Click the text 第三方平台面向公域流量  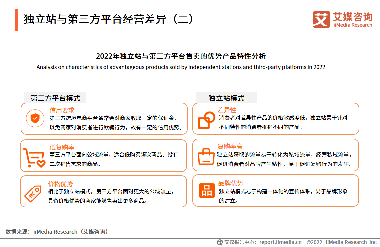pyautogui.click(x=79, y=155)
